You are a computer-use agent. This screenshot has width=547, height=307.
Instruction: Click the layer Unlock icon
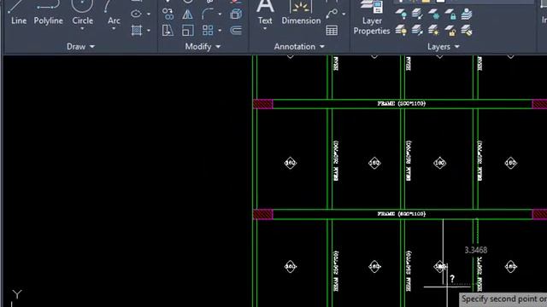(450, 31)
